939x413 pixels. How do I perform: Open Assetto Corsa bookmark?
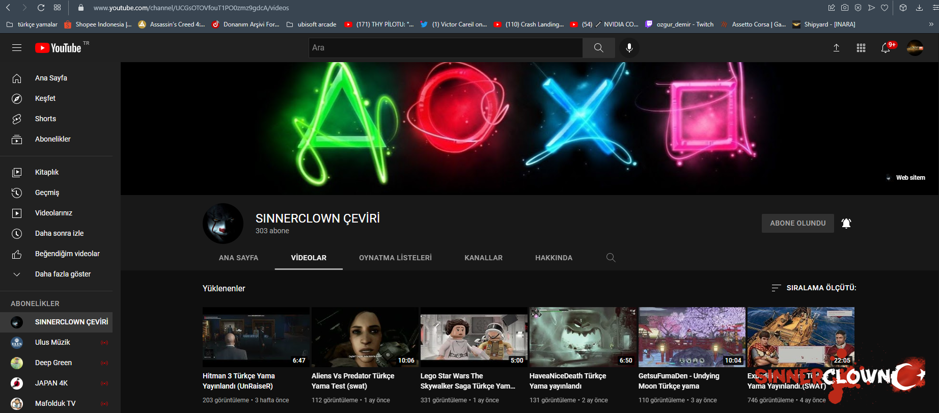point(753,24)
